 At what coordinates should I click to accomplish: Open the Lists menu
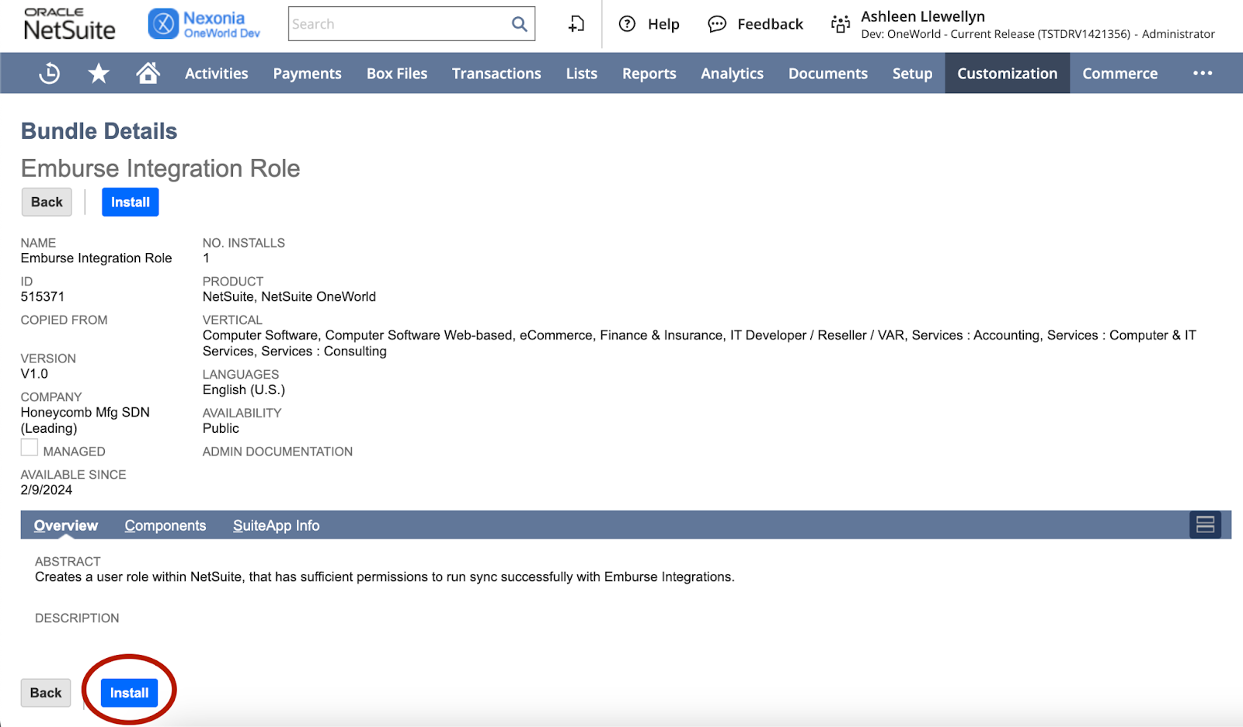point(581,74)
